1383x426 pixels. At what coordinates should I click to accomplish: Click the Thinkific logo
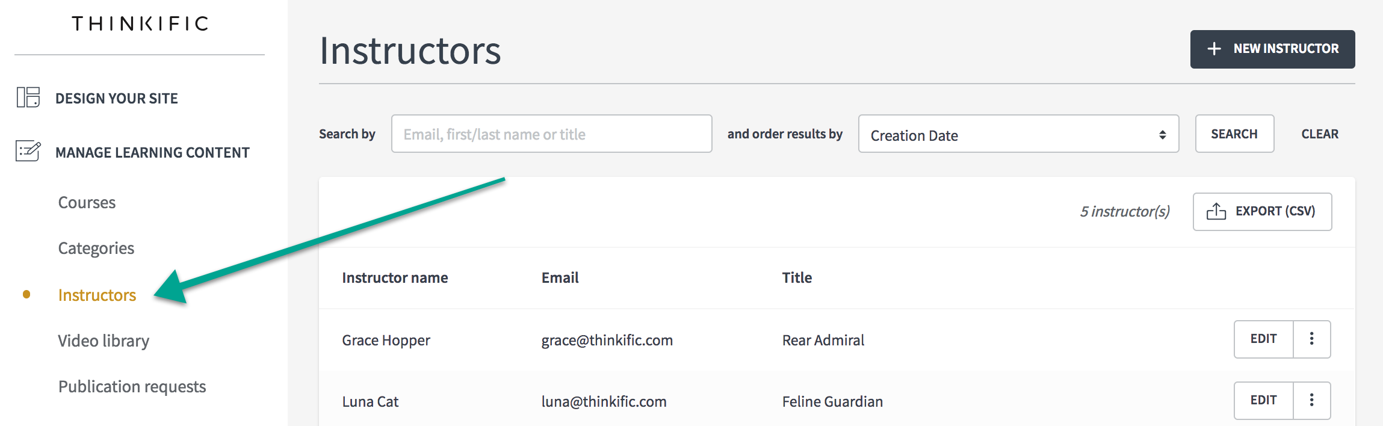(x=140, y=23)
